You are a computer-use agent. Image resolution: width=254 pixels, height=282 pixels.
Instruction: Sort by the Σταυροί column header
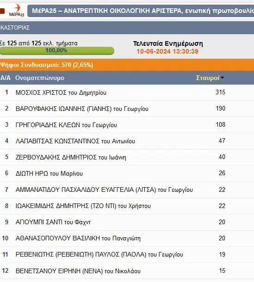coord(208,78)
